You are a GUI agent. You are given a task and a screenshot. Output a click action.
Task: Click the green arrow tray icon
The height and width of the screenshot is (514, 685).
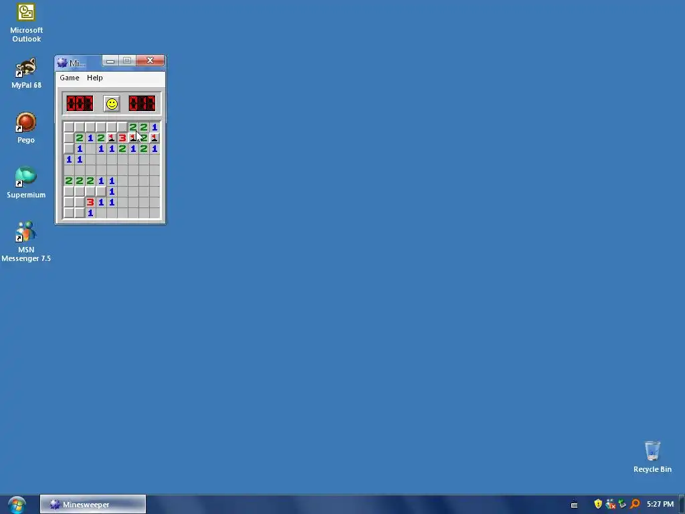click(x=623, y=504)
